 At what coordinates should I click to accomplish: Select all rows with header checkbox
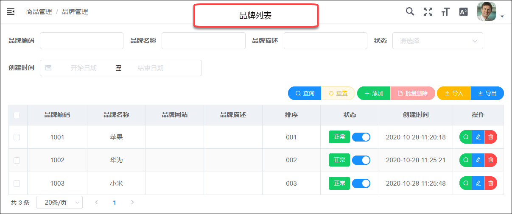tap(17, 115)
